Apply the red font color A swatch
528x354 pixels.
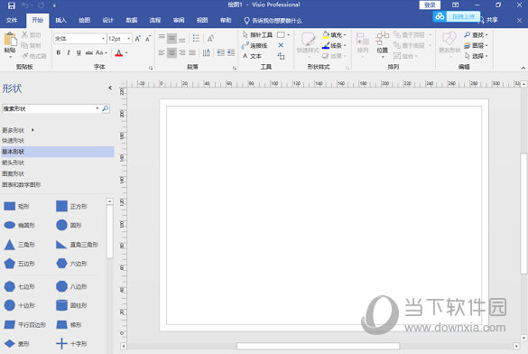(x=119, y=53)
